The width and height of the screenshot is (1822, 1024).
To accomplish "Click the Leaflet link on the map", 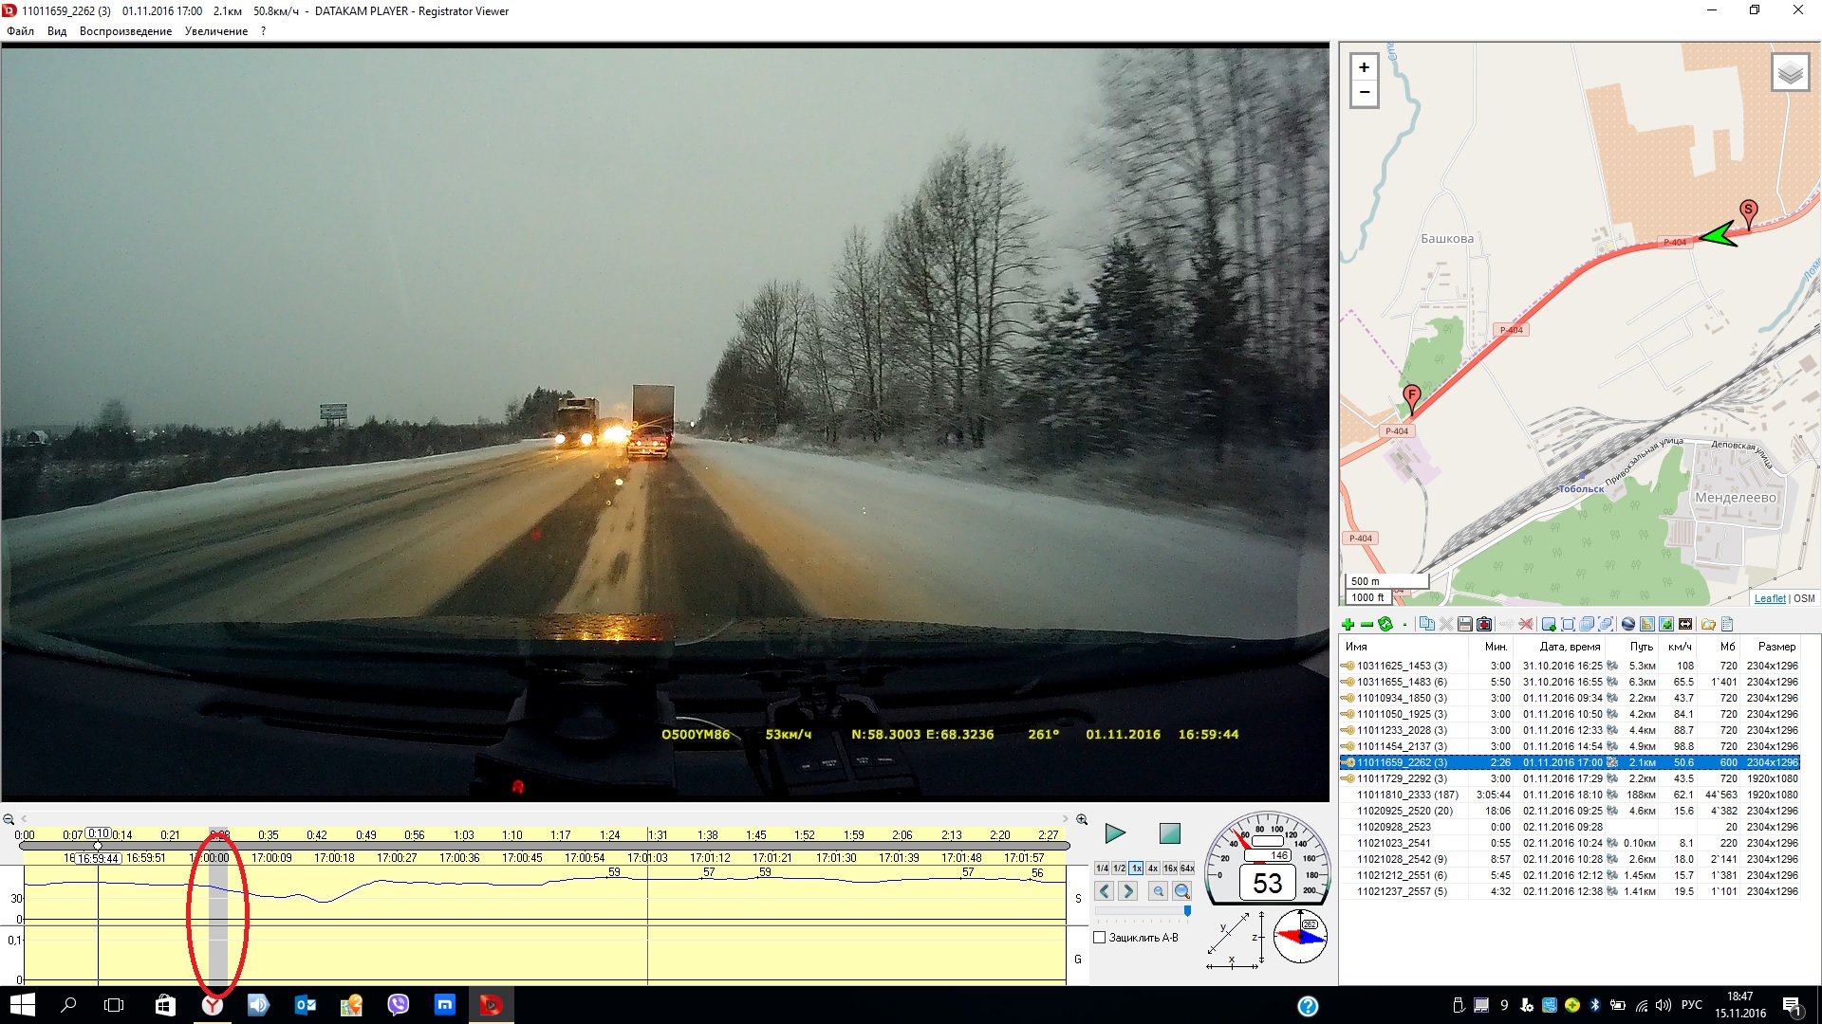I will point(1769,598).
